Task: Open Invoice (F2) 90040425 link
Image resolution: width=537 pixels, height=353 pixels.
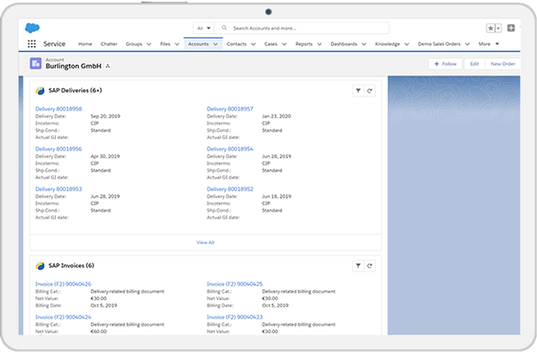Action: [x=235, y=284]
